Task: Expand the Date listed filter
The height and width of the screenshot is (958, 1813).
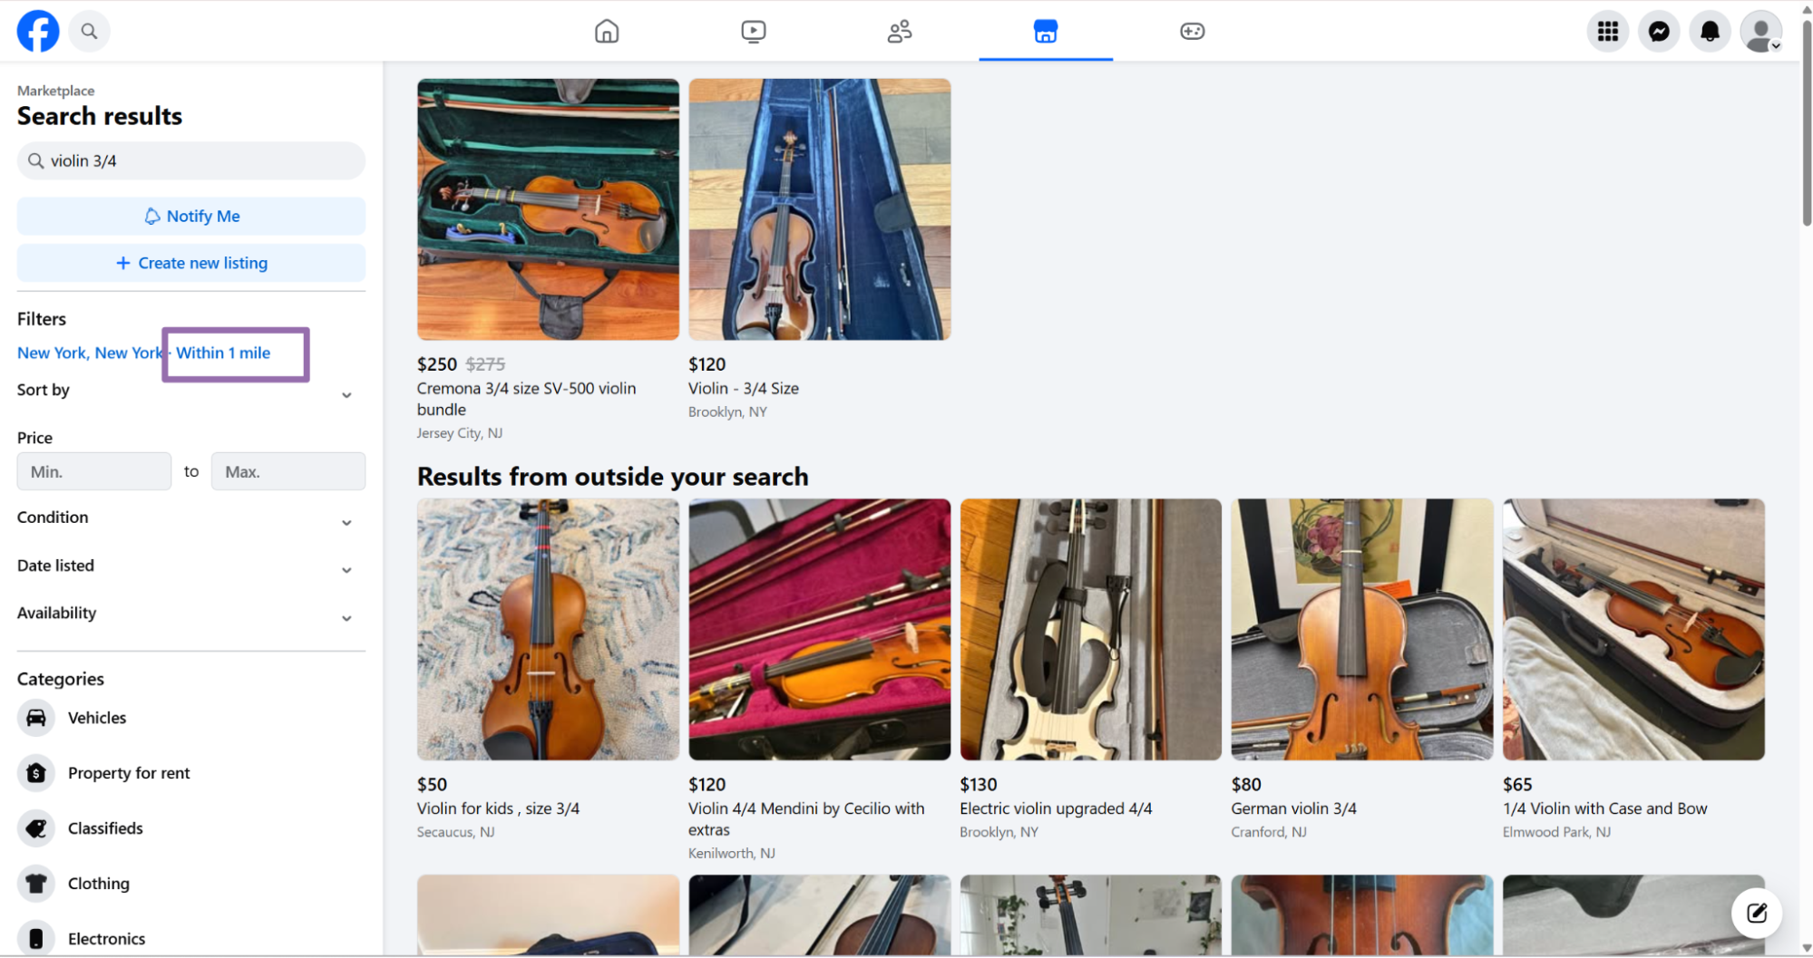Action: tap(186, 566)
